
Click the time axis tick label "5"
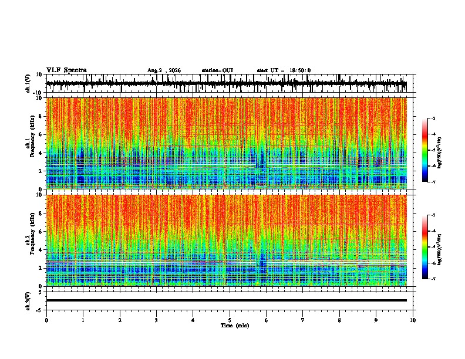click(230, 320)
